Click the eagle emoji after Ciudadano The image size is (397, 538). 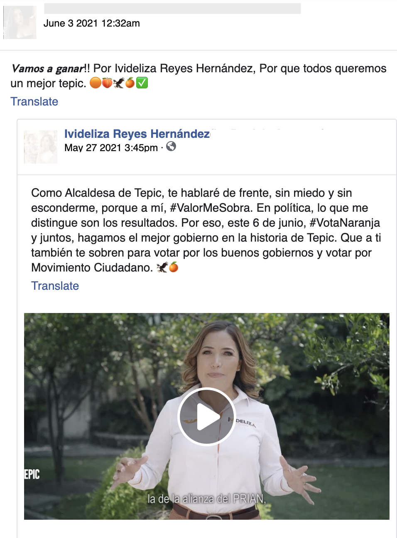point(162,267)
